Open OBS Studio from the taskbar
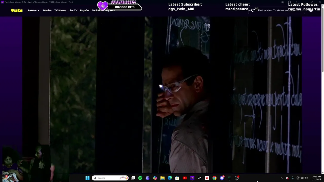 tap(237, 178)
